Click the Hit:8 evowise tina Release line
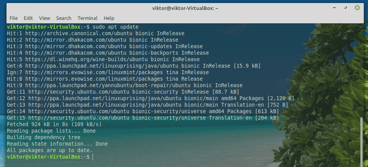The height and width of the screenshot is (167, 368). pos(105,79)
